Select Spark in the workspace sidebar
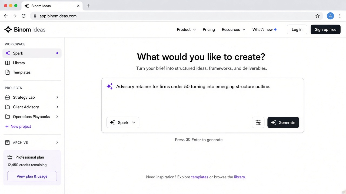The height and width of the screenshot is (194, 346). pyautogui.click(x=32, y=53)
